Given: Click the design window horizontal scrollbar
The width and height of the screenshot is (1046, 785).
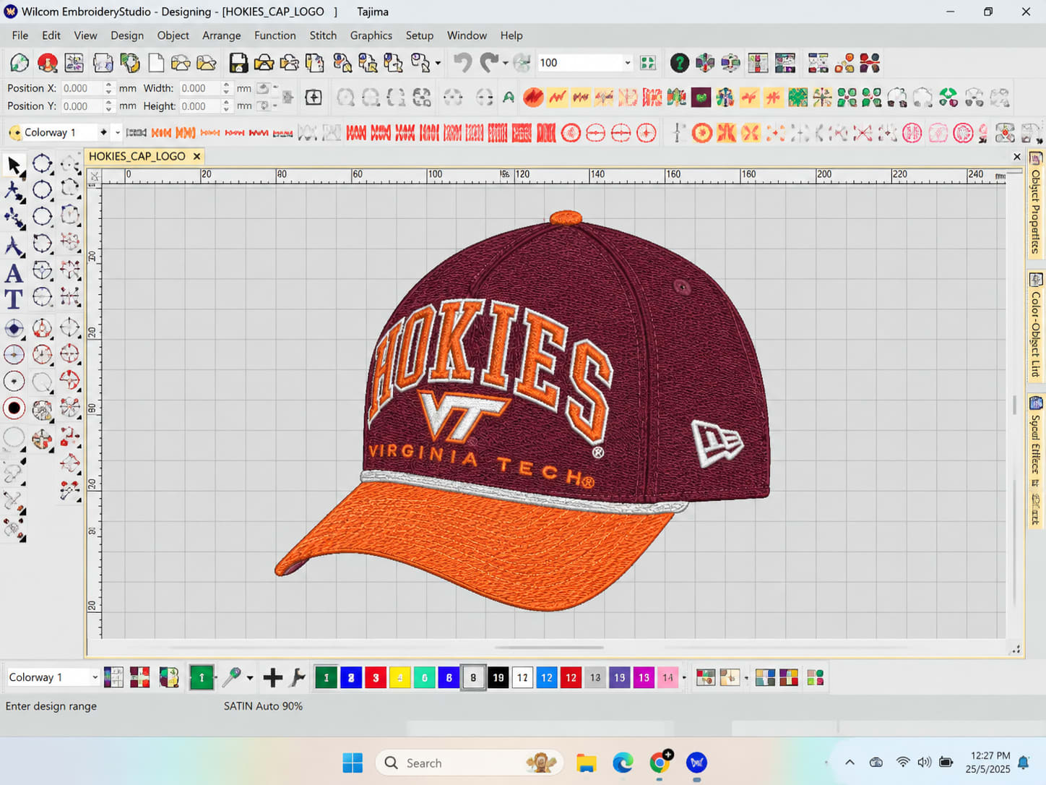Looking at the screenshot, I should coord(549,648).
